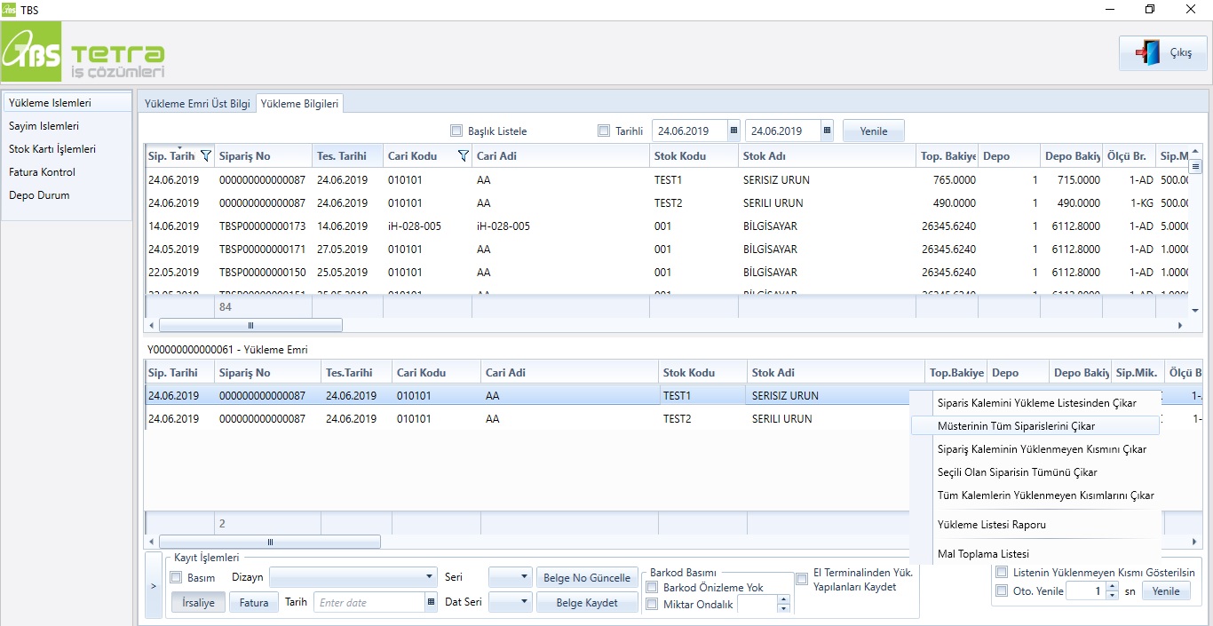Open the Dat Seri dropdown
Viewport: 1213px width, 626px height.
click(x=523, y=602)
